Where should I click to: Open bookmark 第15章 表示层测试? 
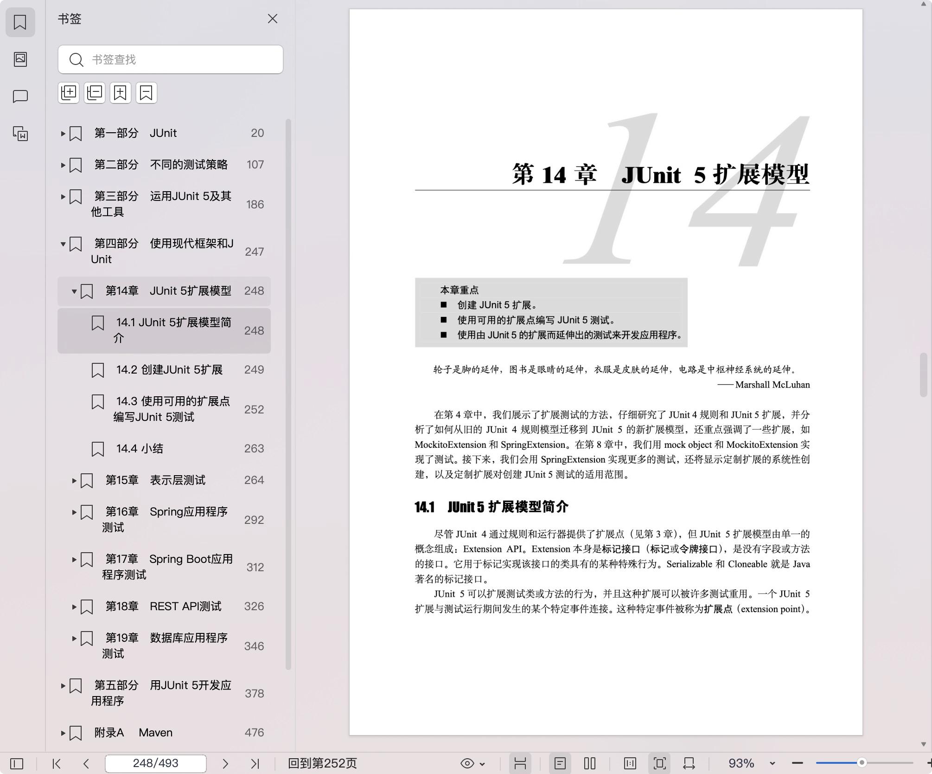coord(164,480)
